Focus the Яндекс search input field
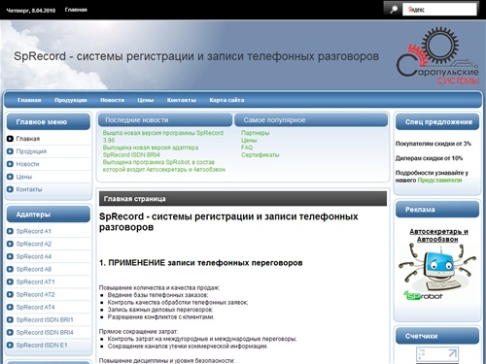Viewport: 486px width, 364px height. click(439, 10)
